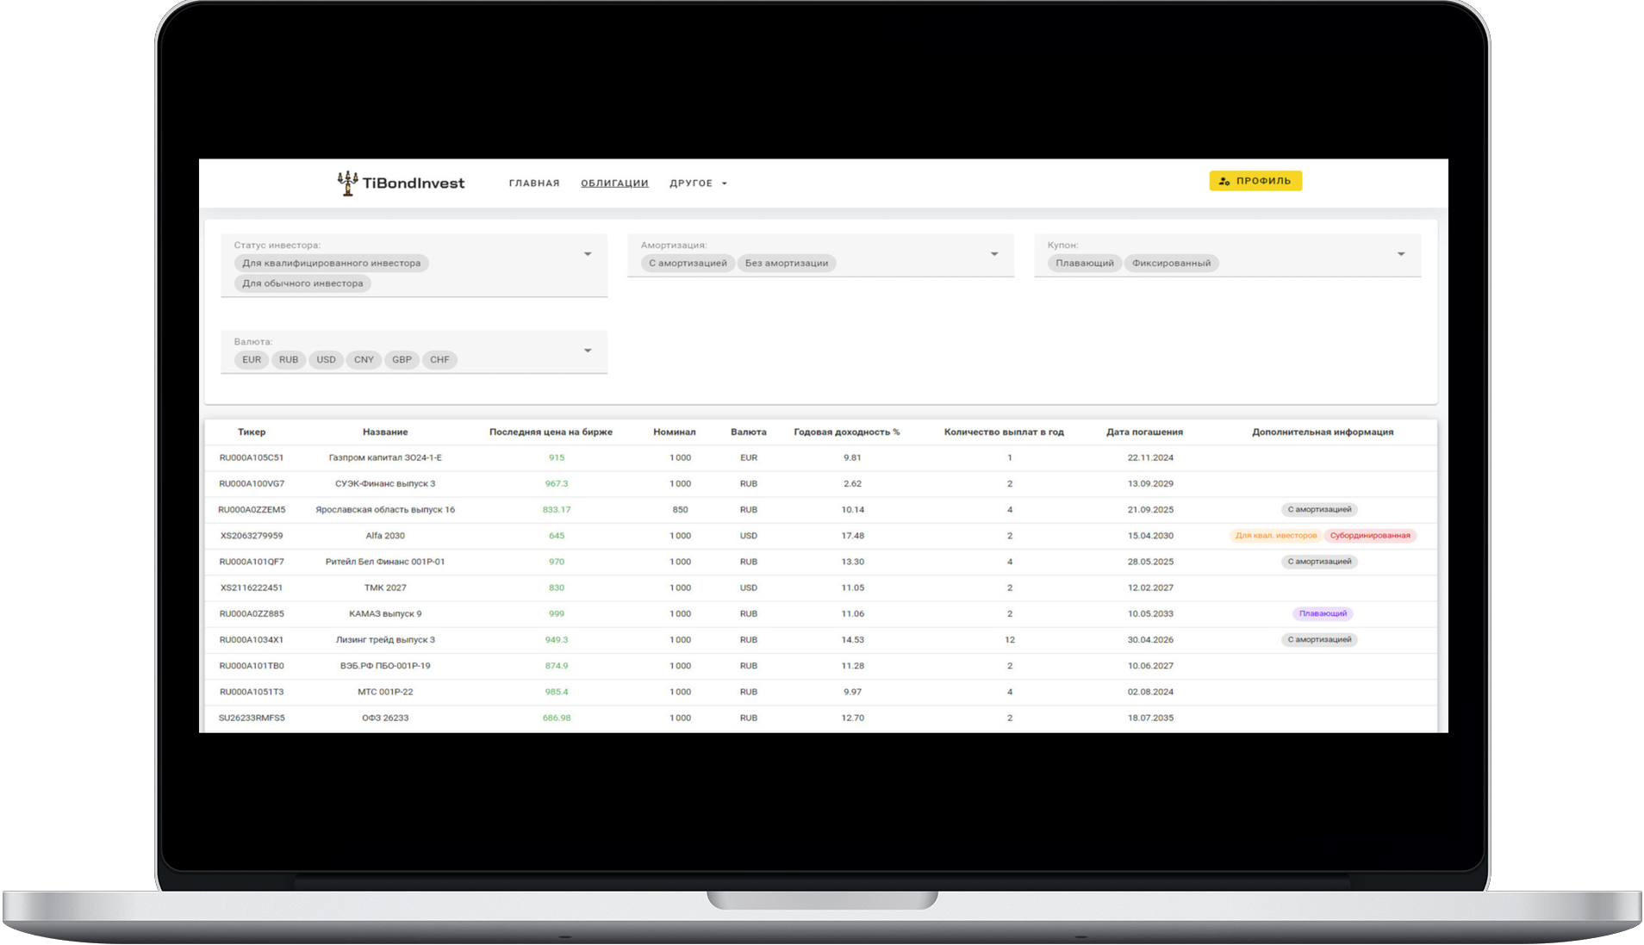Click the Alfa 2030 bond name

coord(385,536)
